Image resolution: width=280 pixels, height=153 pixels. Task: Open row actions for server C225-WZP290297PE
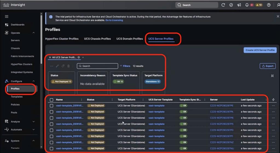(x=273, y=106)
